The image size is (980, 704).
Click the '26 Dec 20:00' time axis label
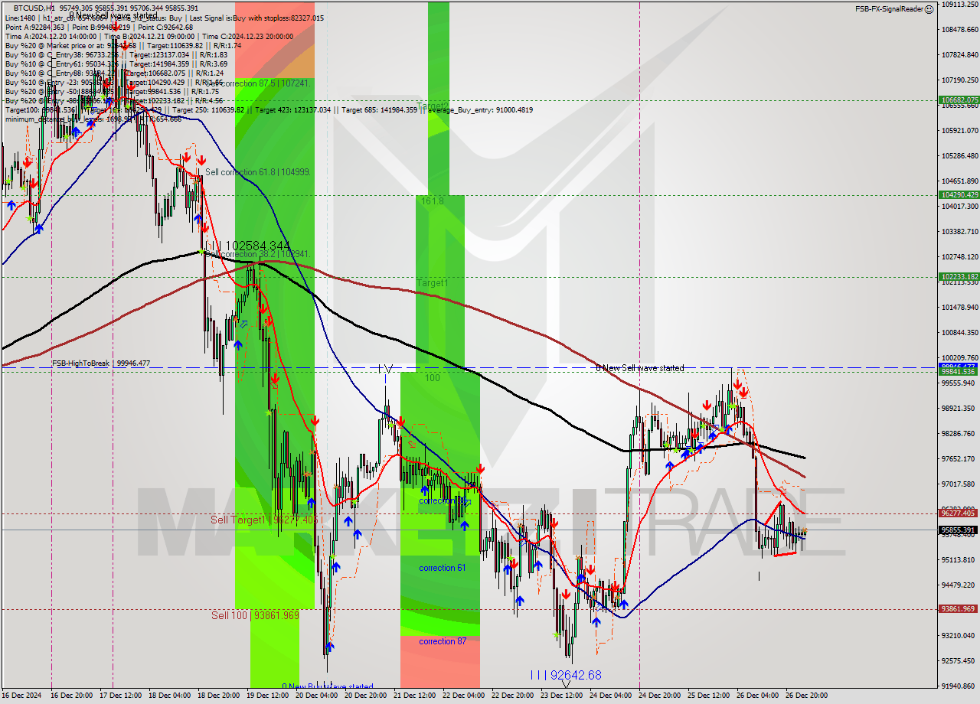(807, 695)
